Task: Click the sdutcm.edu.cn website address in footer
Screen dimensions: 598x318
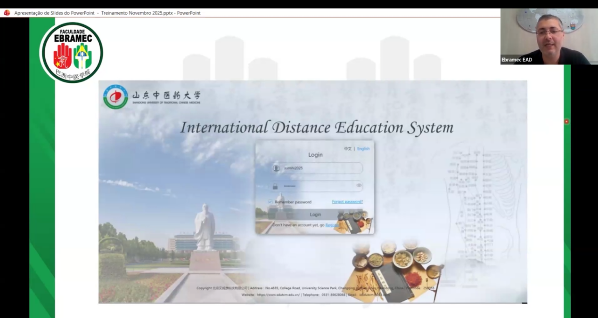Action: pos(278,294)
